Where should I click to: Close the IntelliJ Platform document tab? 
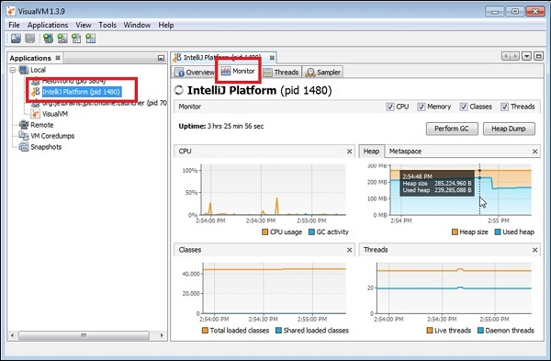tap(272, 57)
